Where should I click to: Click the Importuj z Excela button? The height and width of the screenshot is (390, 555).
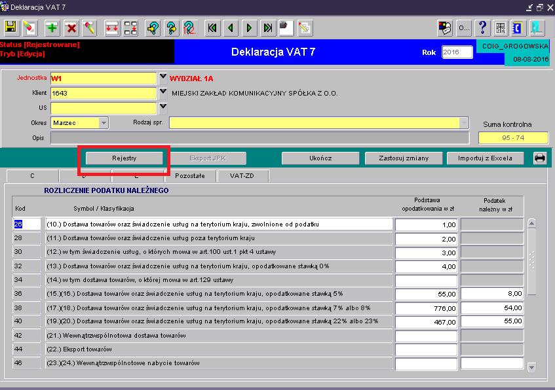pos(485,158)
